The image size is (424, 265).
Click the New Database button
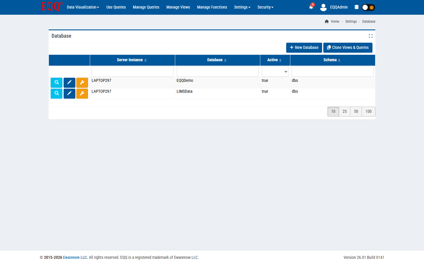pos(304,47)
